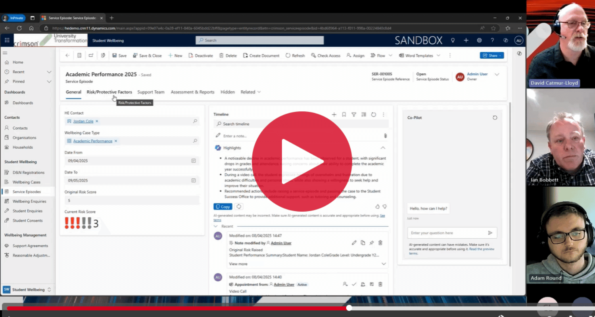Expand the Recent sidebar section
Viewport: 595px width, 317px height.
(49, 72)
